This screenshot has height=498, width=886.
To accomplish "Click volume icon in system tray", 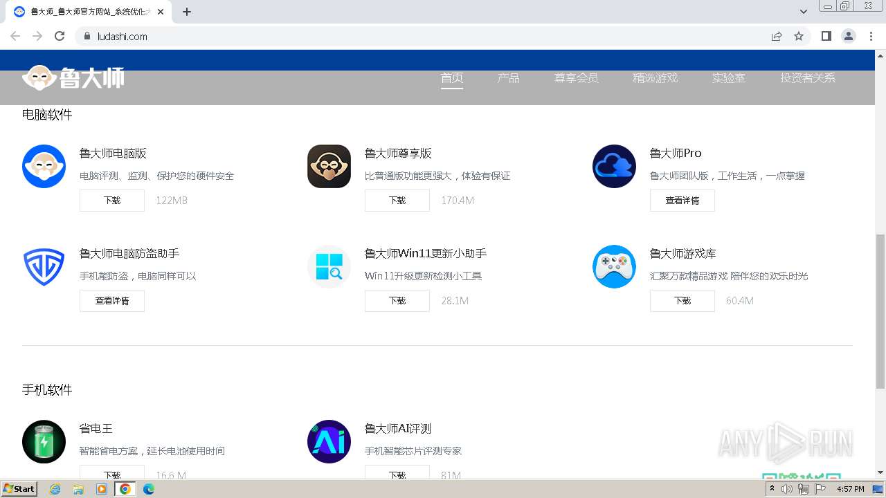I will [787, 489].
